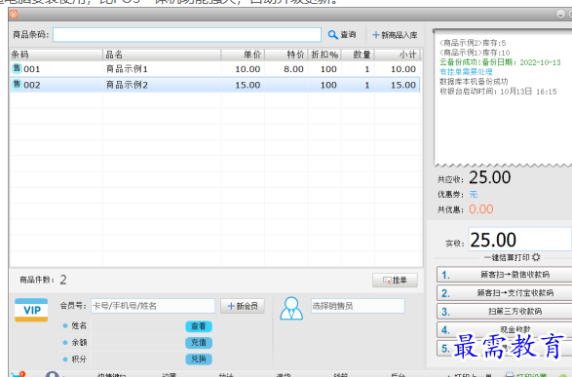Click the 数量 column header
The height and width of the screenshot is (377, 572).
pos(358,55)
